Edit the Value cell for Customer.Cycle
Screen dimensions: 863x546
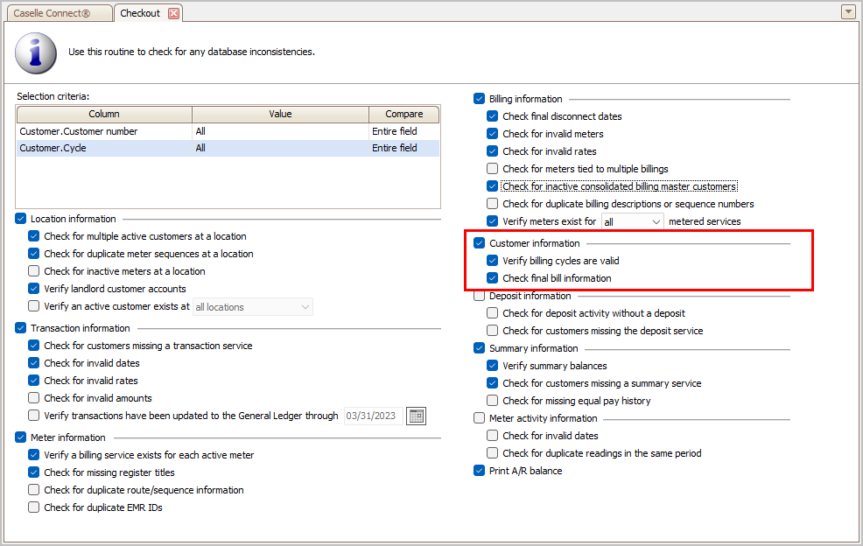pos(280,148)
